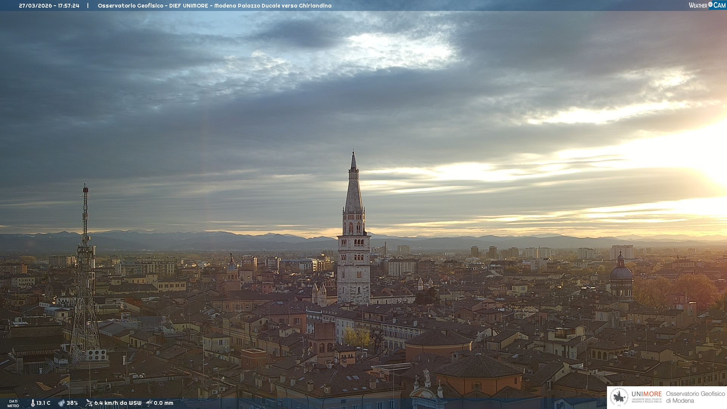Click the WEATHER word in header logo

pyautogui.click(x=698, y=5)
